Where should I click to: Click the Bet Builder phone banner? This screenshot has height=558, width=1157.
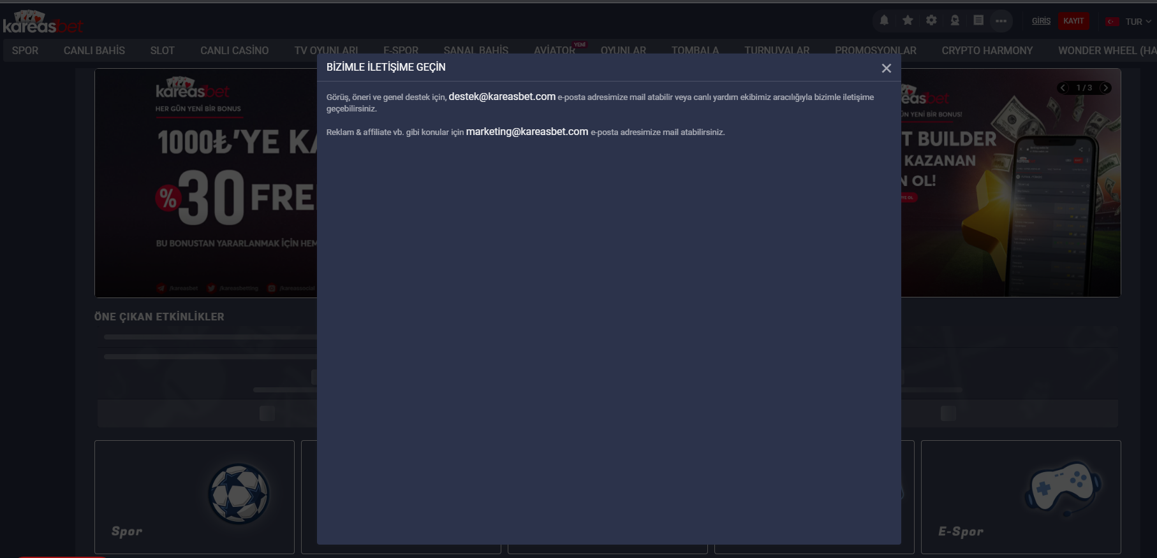(1011, 183)
